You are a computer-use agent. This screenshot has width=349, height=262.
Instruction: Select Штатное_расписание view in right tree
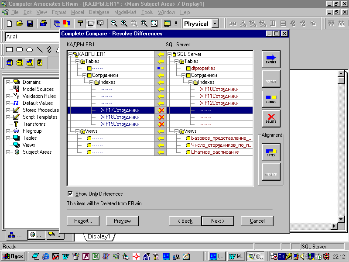[215, 152]
